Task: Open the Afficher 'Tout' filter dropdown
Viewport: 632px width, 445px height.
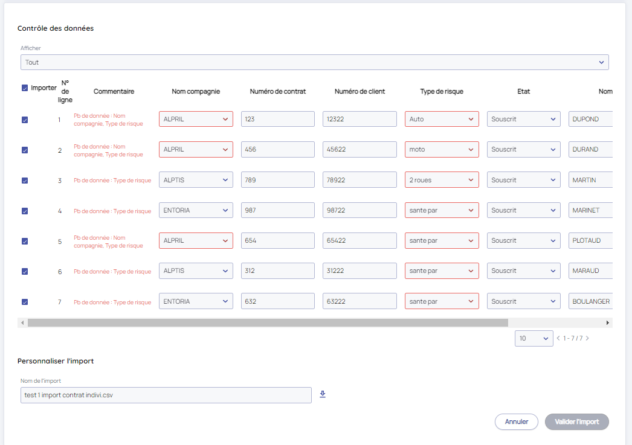Action: tap(314, 62)
